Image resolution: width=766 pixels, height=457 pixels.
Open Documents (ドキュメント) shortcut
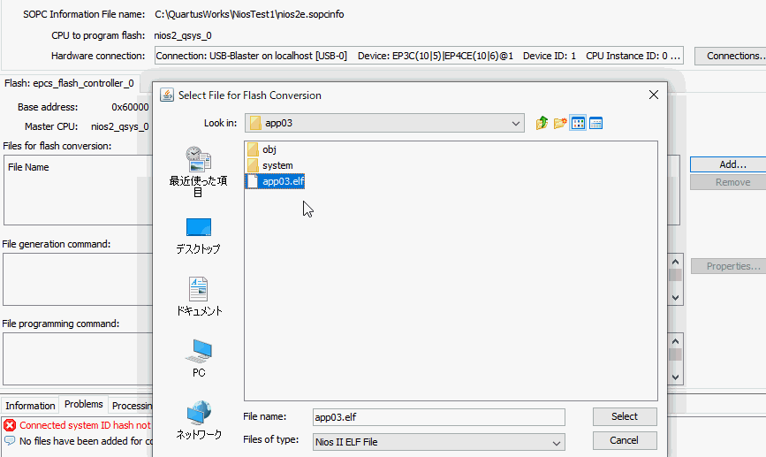(x=198, y=297)
